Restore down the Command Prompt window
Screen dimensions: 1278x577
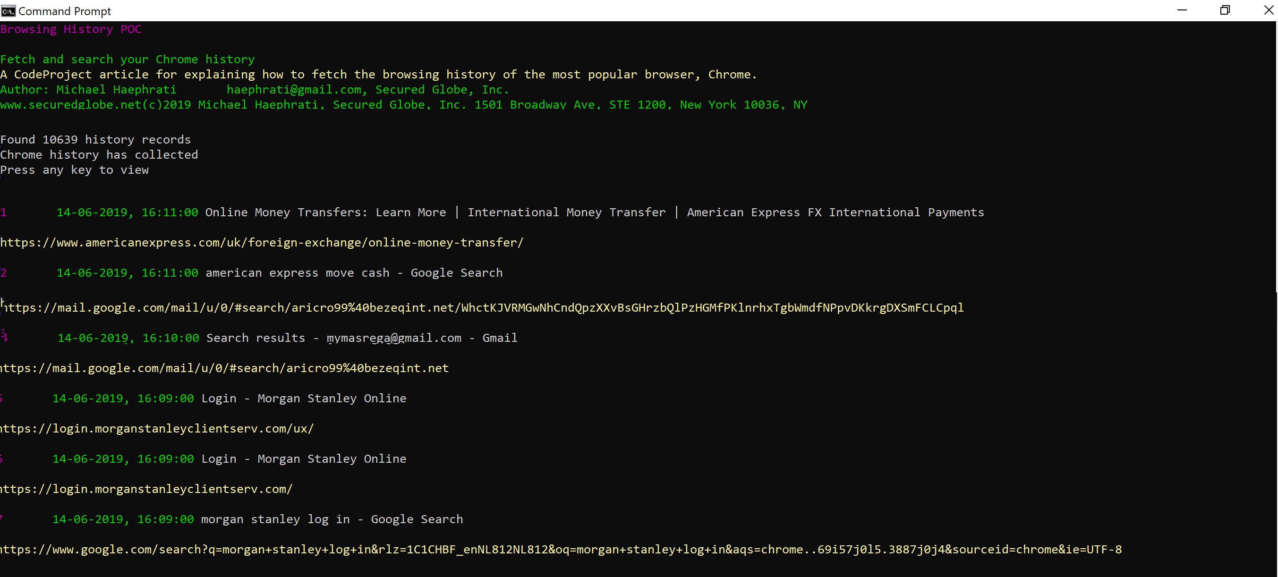coord(1225,10)
